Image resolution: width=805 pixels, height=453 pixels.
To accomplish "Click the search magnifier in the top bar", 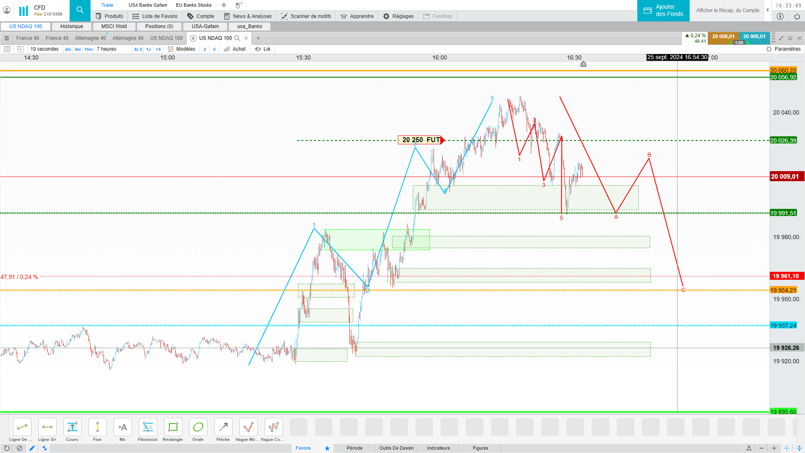I will [x=80, y=10].
